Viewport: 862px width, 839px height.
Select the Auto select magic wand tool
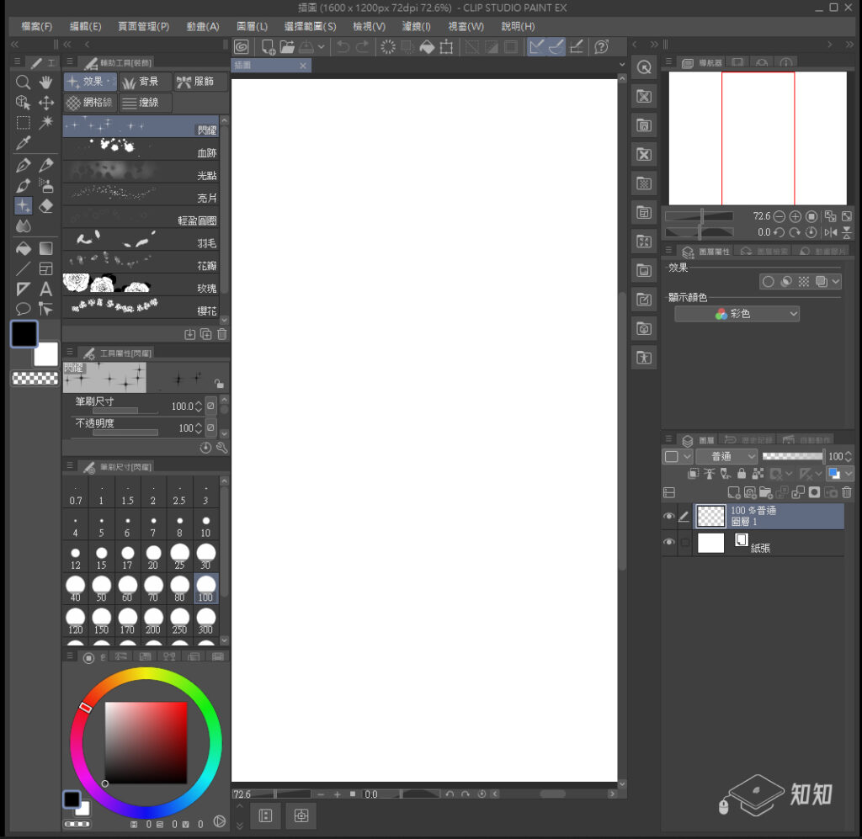(x=46, y=123)
